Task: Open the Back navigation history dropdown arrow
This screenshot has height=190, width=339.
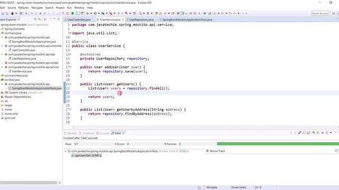Action: pyautogui.click(x=238, y=13)
